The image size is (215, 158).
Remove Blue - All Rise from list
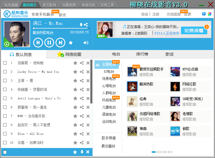click(x=88, y=134)
